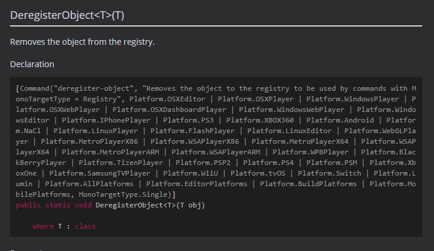Click Platform.IPhonePlayer in the code block

pyautogui.click(x=106, y=120)
